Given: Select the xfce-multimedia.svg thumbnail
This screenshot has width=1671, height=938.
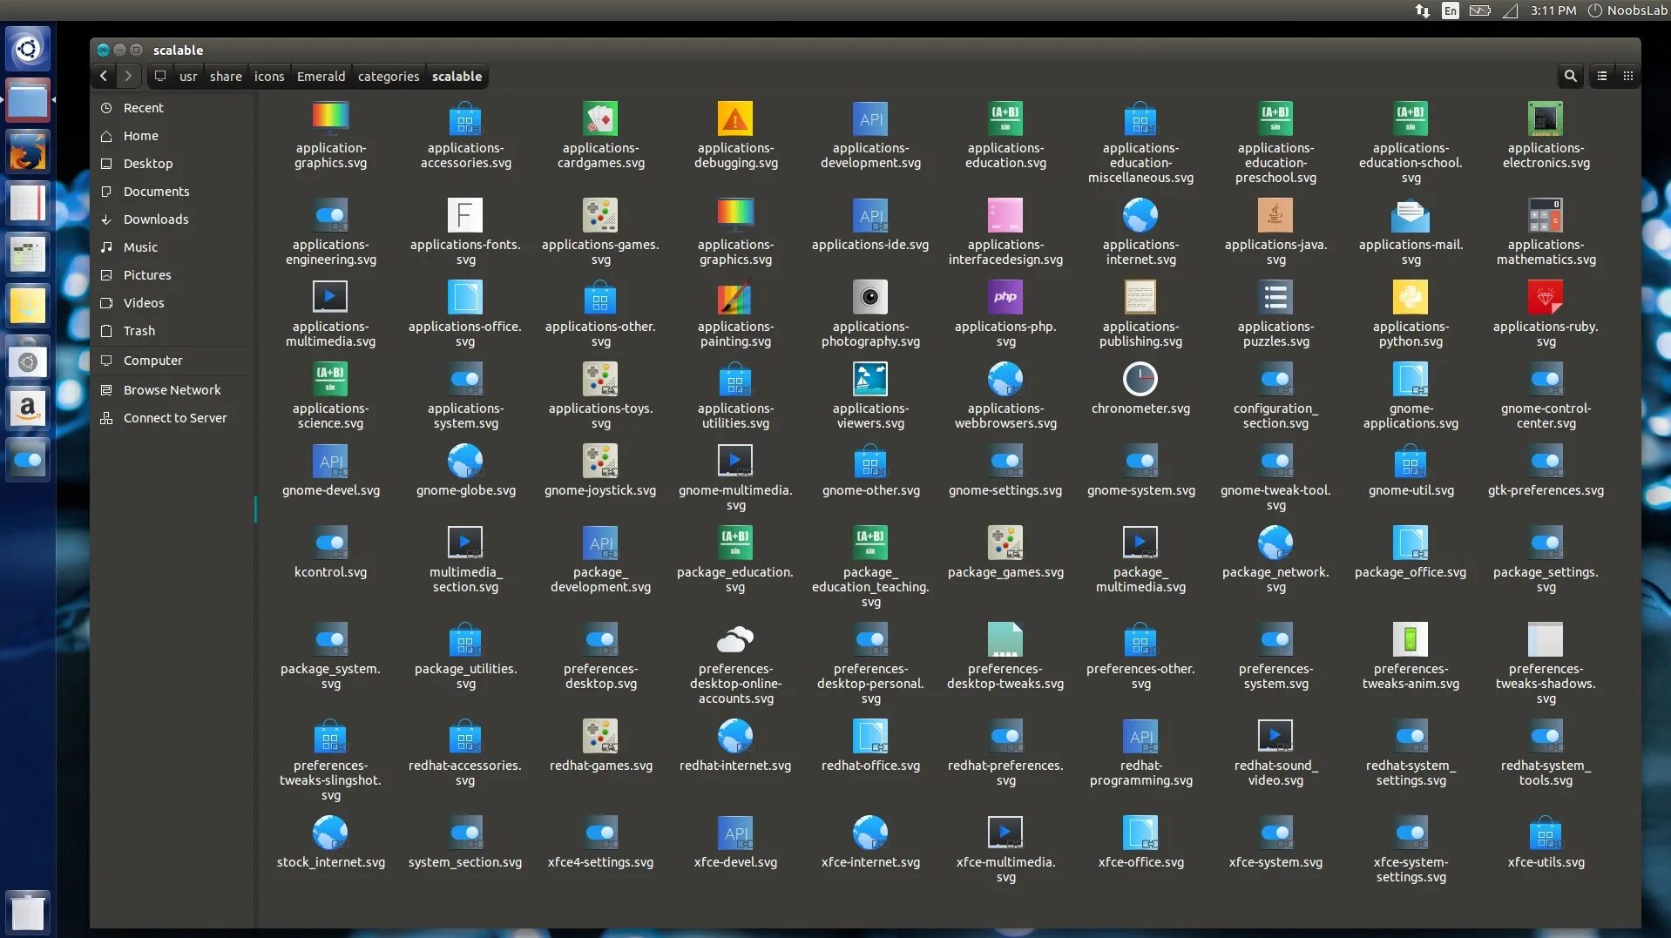Looking at the screenshot, I should tap(1005, 833).
